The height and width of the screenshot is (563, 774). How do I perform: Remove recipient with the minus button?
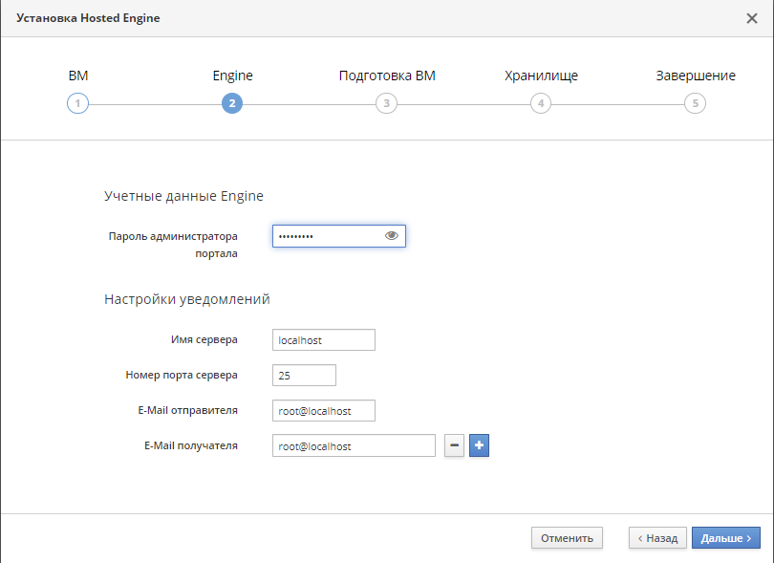(454, 445)
